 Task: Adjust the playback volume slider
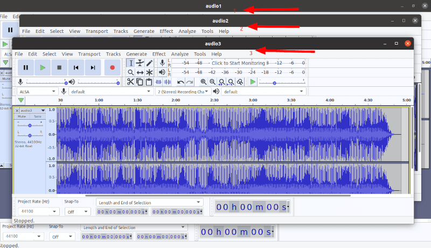pyautogui.click(x=99, y=82)
